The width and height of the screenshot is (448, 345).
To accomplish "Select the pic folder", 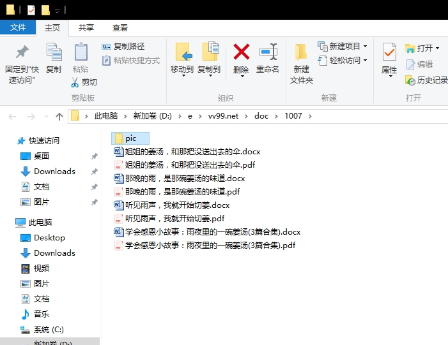I will 130,138.
